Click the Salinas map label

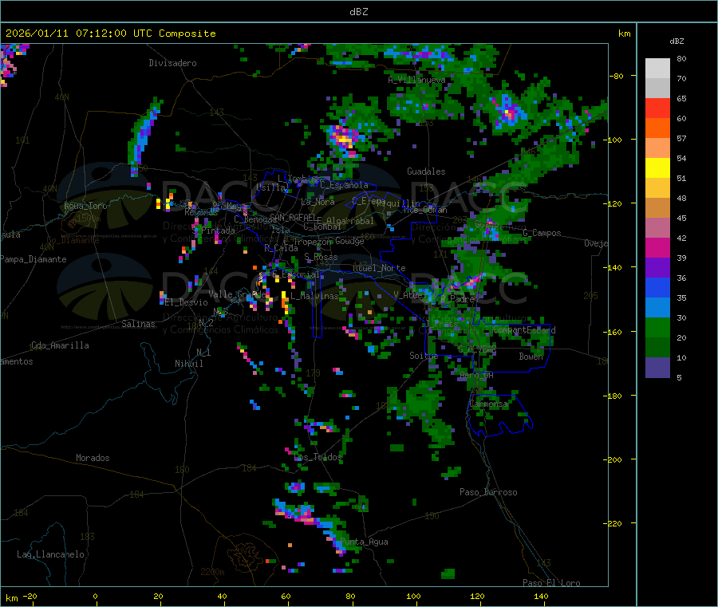[138, 324]
